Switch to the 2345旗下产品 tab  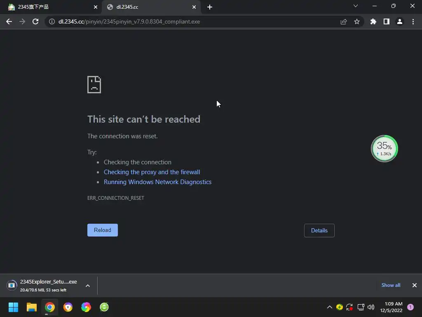(x=51, y=7)
